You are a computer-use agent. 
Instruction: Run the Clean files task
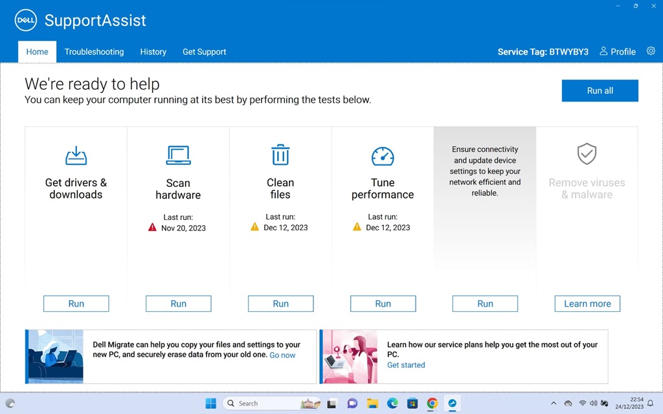(281, 304)
